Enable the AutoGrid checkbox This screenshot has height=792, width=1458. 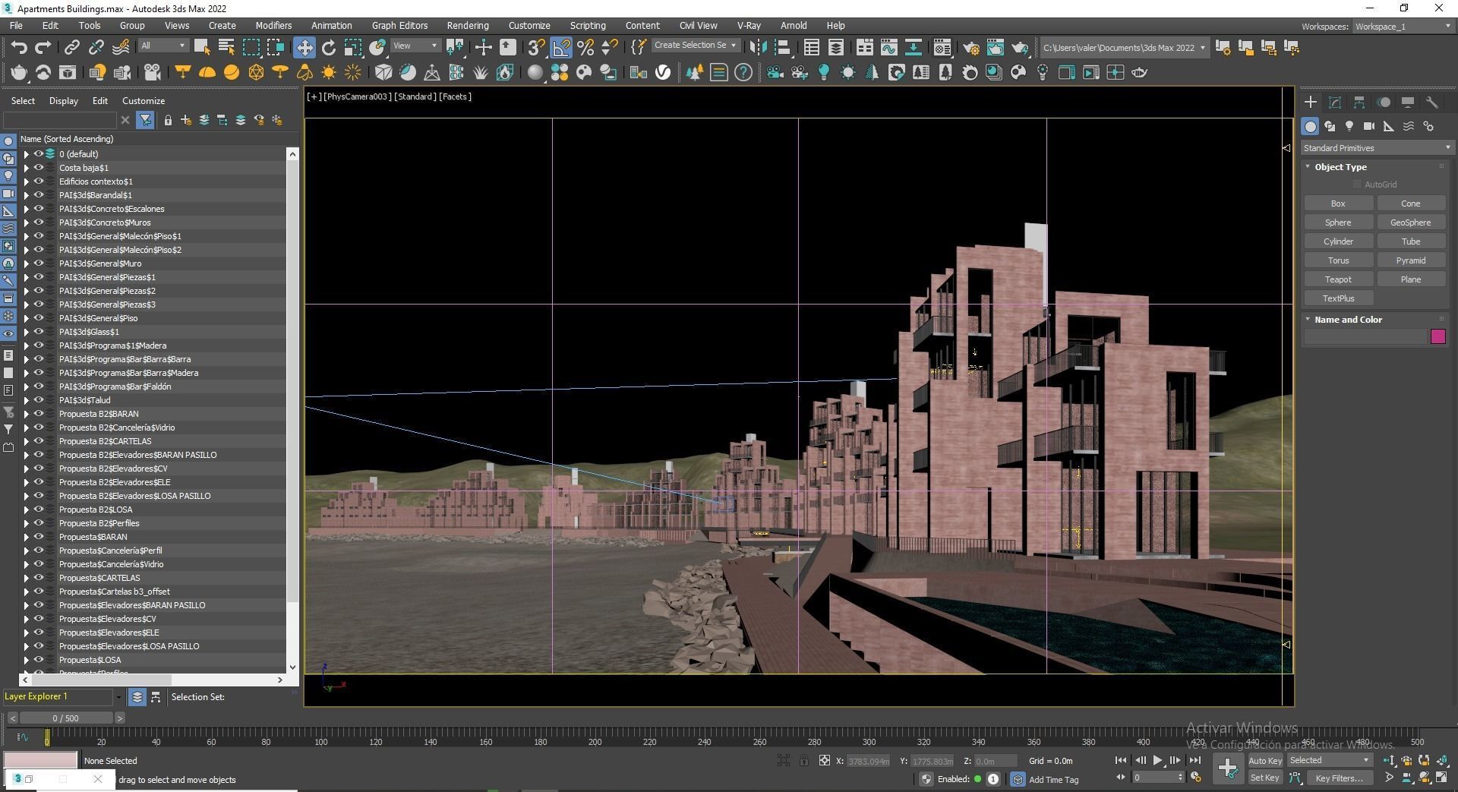click(1357, 185)
